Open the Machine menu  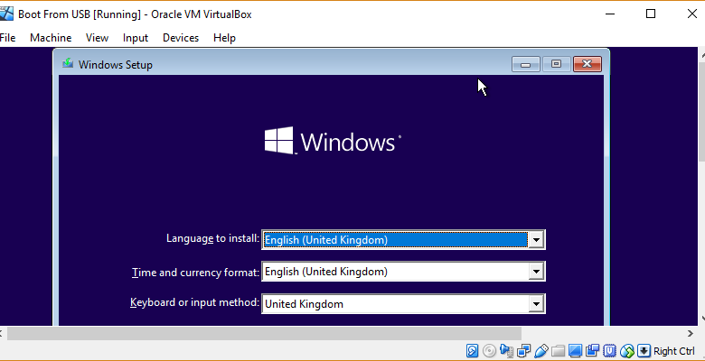pyautogui.click(x=51, y=38)
